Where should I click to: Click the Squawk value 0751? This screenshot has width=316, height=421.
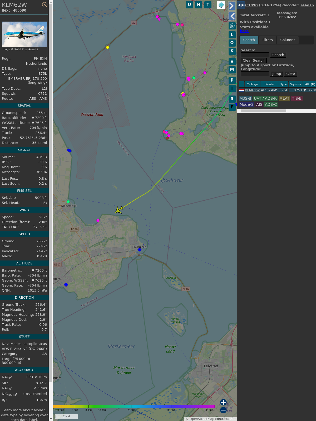pos(42,93)
